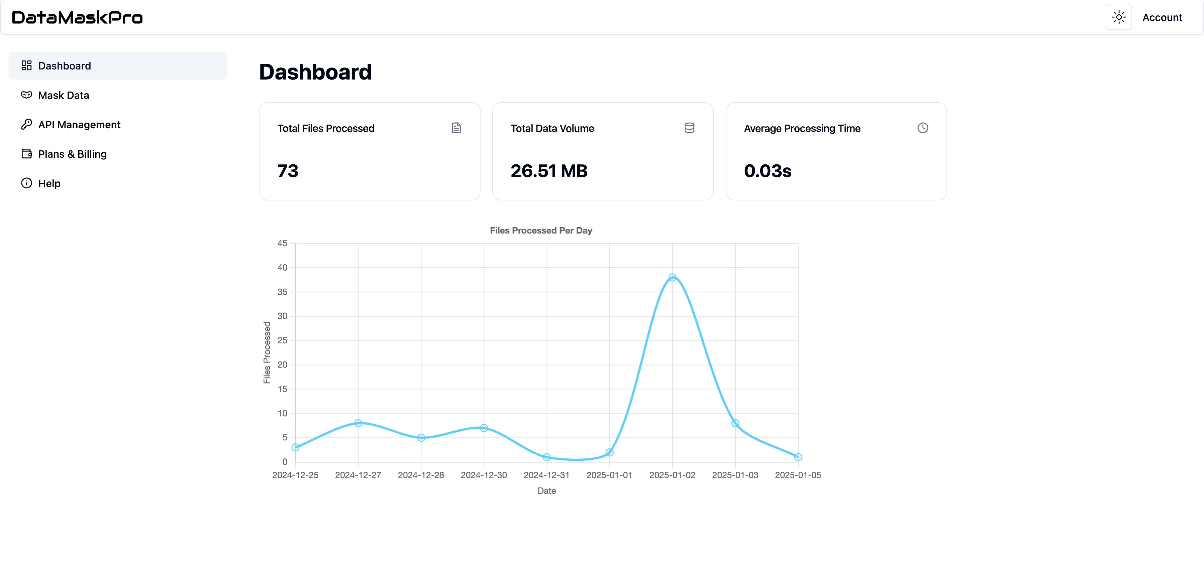
Task: Navigate to Mask Data in sidebar
Action: click(x=64, y=95)
